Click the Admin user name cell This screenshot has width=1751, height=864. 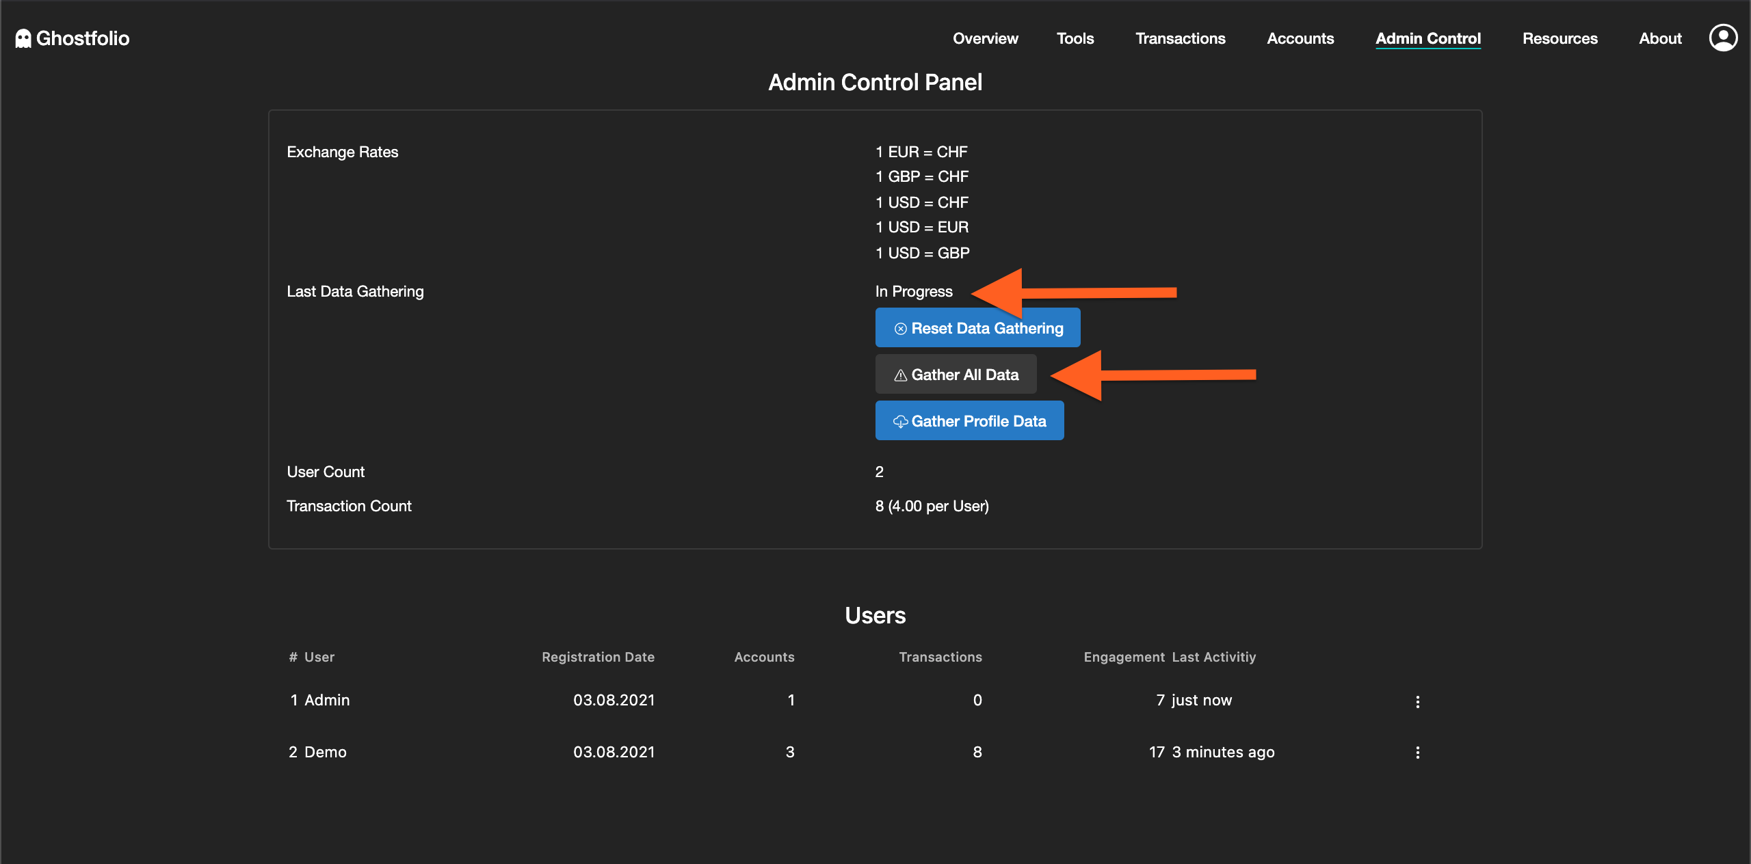pos(327,700)
